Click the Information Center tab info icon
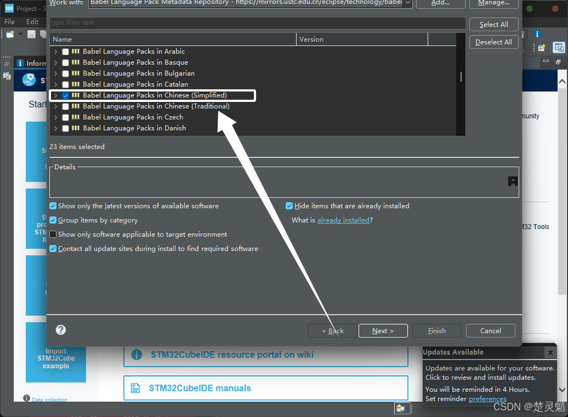568x417 pixels. (20, 64)
